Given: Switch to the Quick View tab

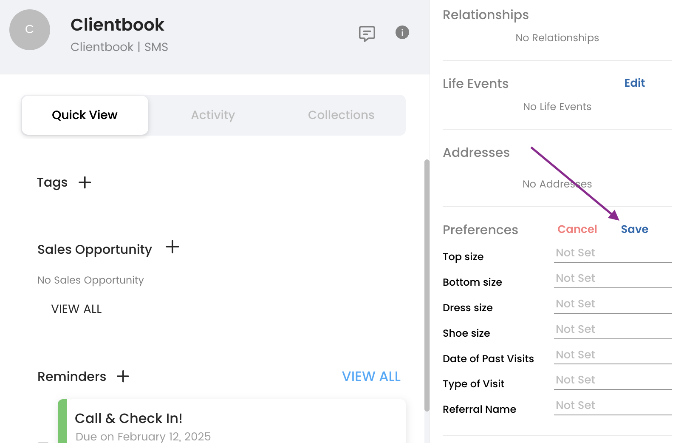Looking at the screenshot, I should 85,115.
